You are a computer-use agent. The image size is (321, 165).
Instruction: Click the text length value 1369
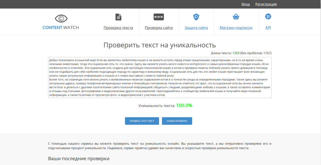(236, 53)
